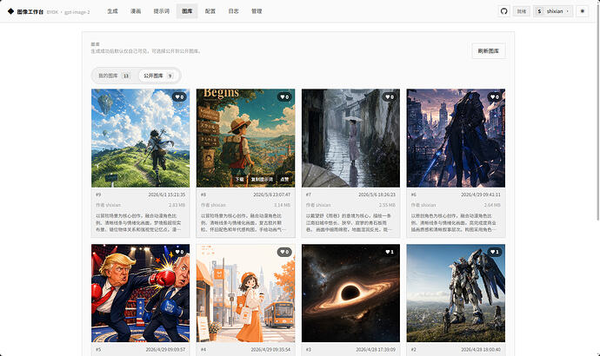This screenshot has width=600, height=356.
Task: Click the 刷新图库 button
Action: 489,51
